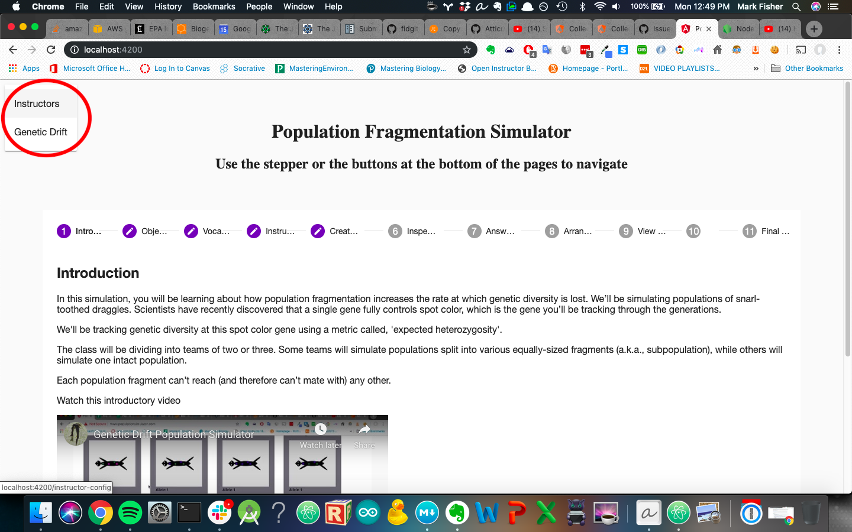Open the Mastering Biology bookmark
This screenshot has height=532, width=852.
406,69
